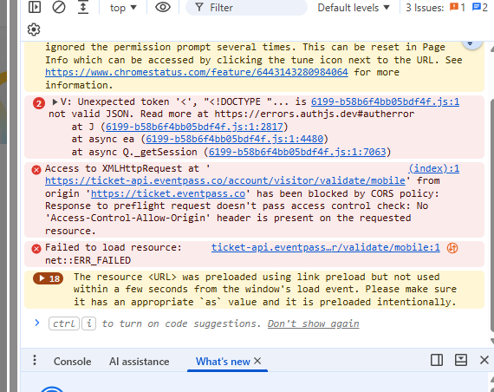Open the Default levels dropdown

354,8
